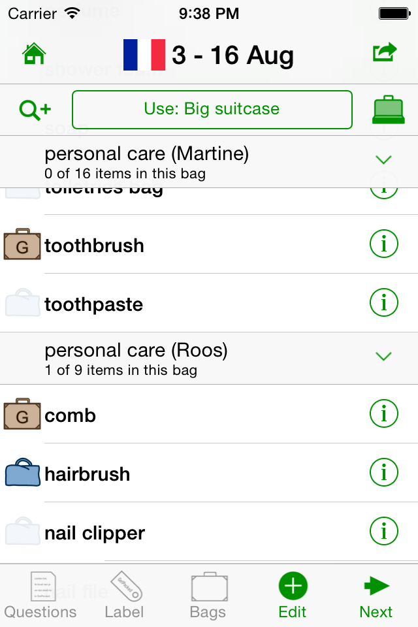The image size is (418, 627).
Task: Open the Label tab
Action: pyautogui.click(x=124, y=594)
